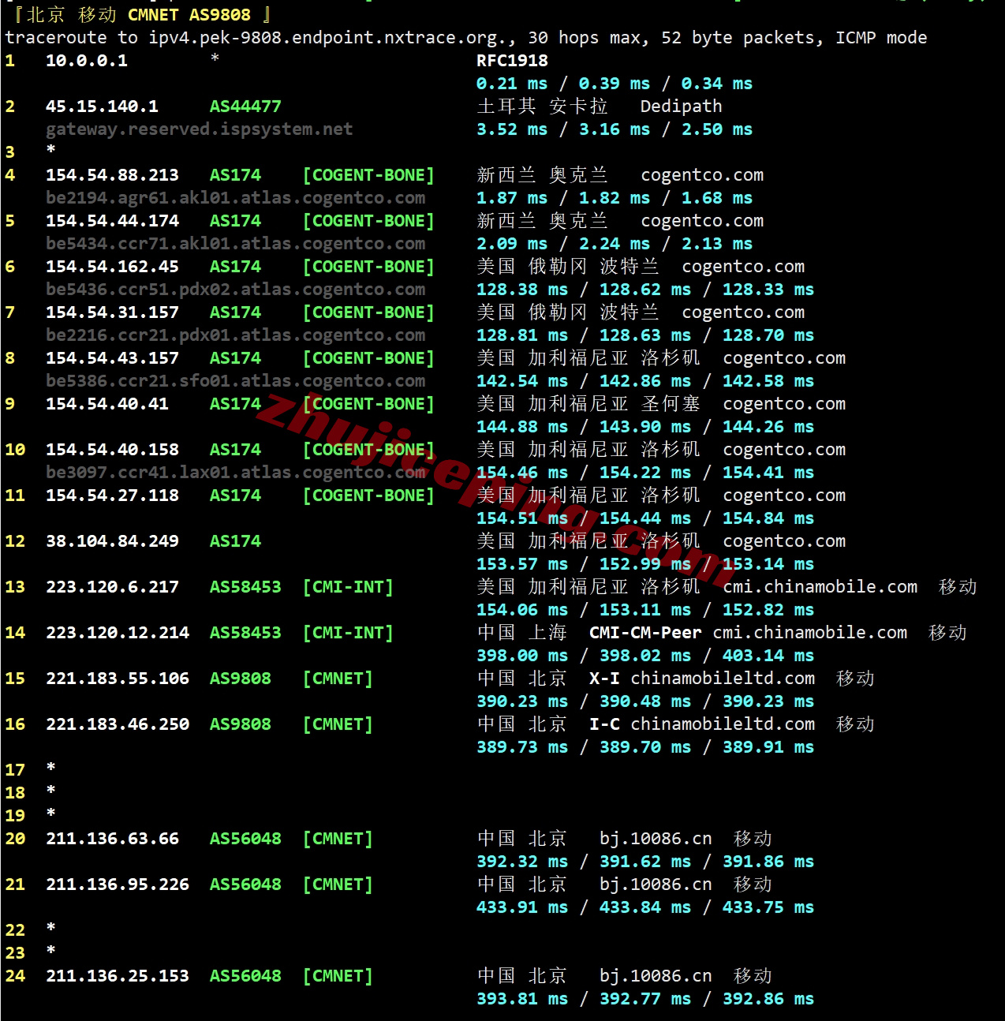Select latency value 393.81 ms
Screen dimensions: 1005x1021
(x=522, y=999)
